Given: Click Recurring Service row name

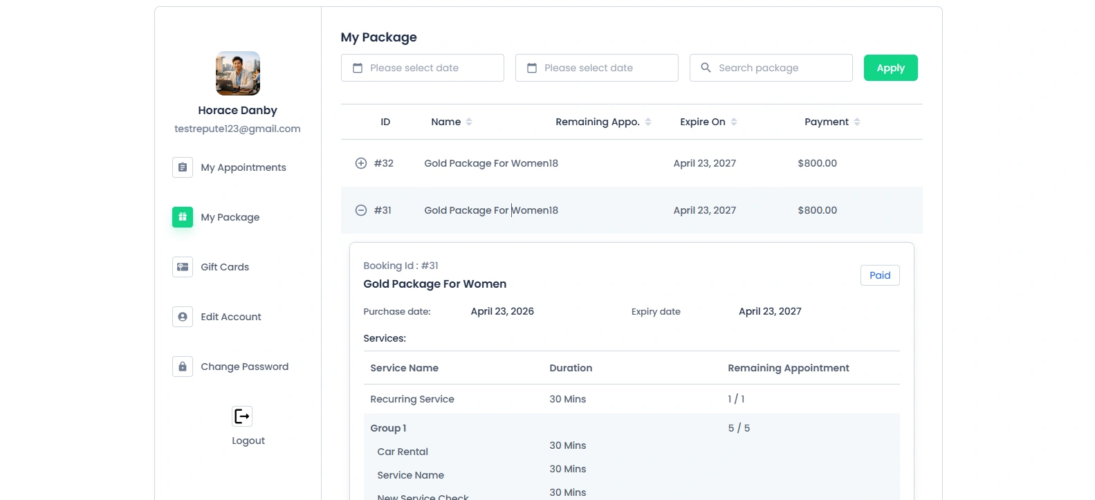Looking at the screenshot, I should tap(412, 399).
